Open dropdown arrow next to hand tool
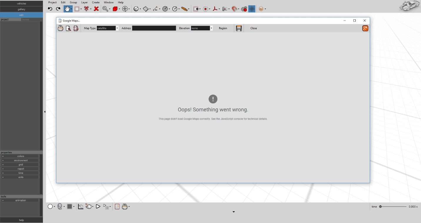This screenshot has height=223, width=421. 71,9
